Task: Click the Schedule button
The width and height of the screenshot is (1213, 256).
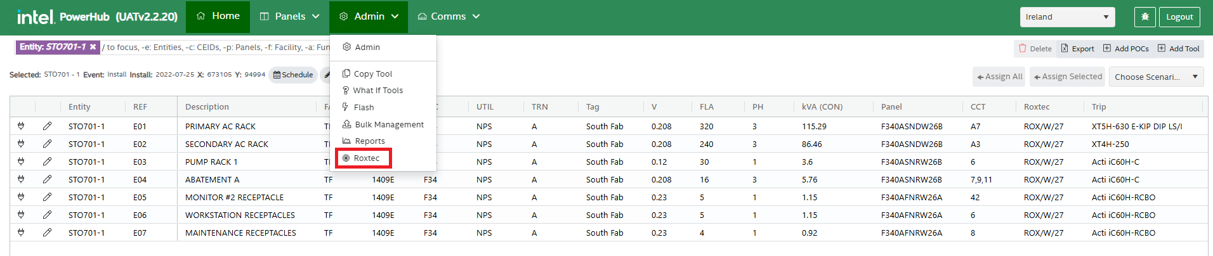Action: pyautogui.click(x=293, y=75)
